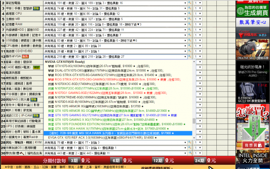The height and width of the screenshot is (169, 270).
Task: Click the 電源供應器 row 15 label
Action: click(13, 73)
